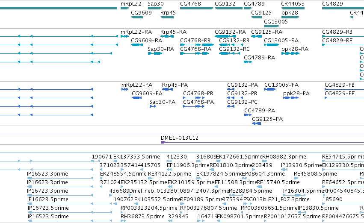364x223 pixels.
Task: Click EST EK248554.5prime
Action: pos(101,178)
